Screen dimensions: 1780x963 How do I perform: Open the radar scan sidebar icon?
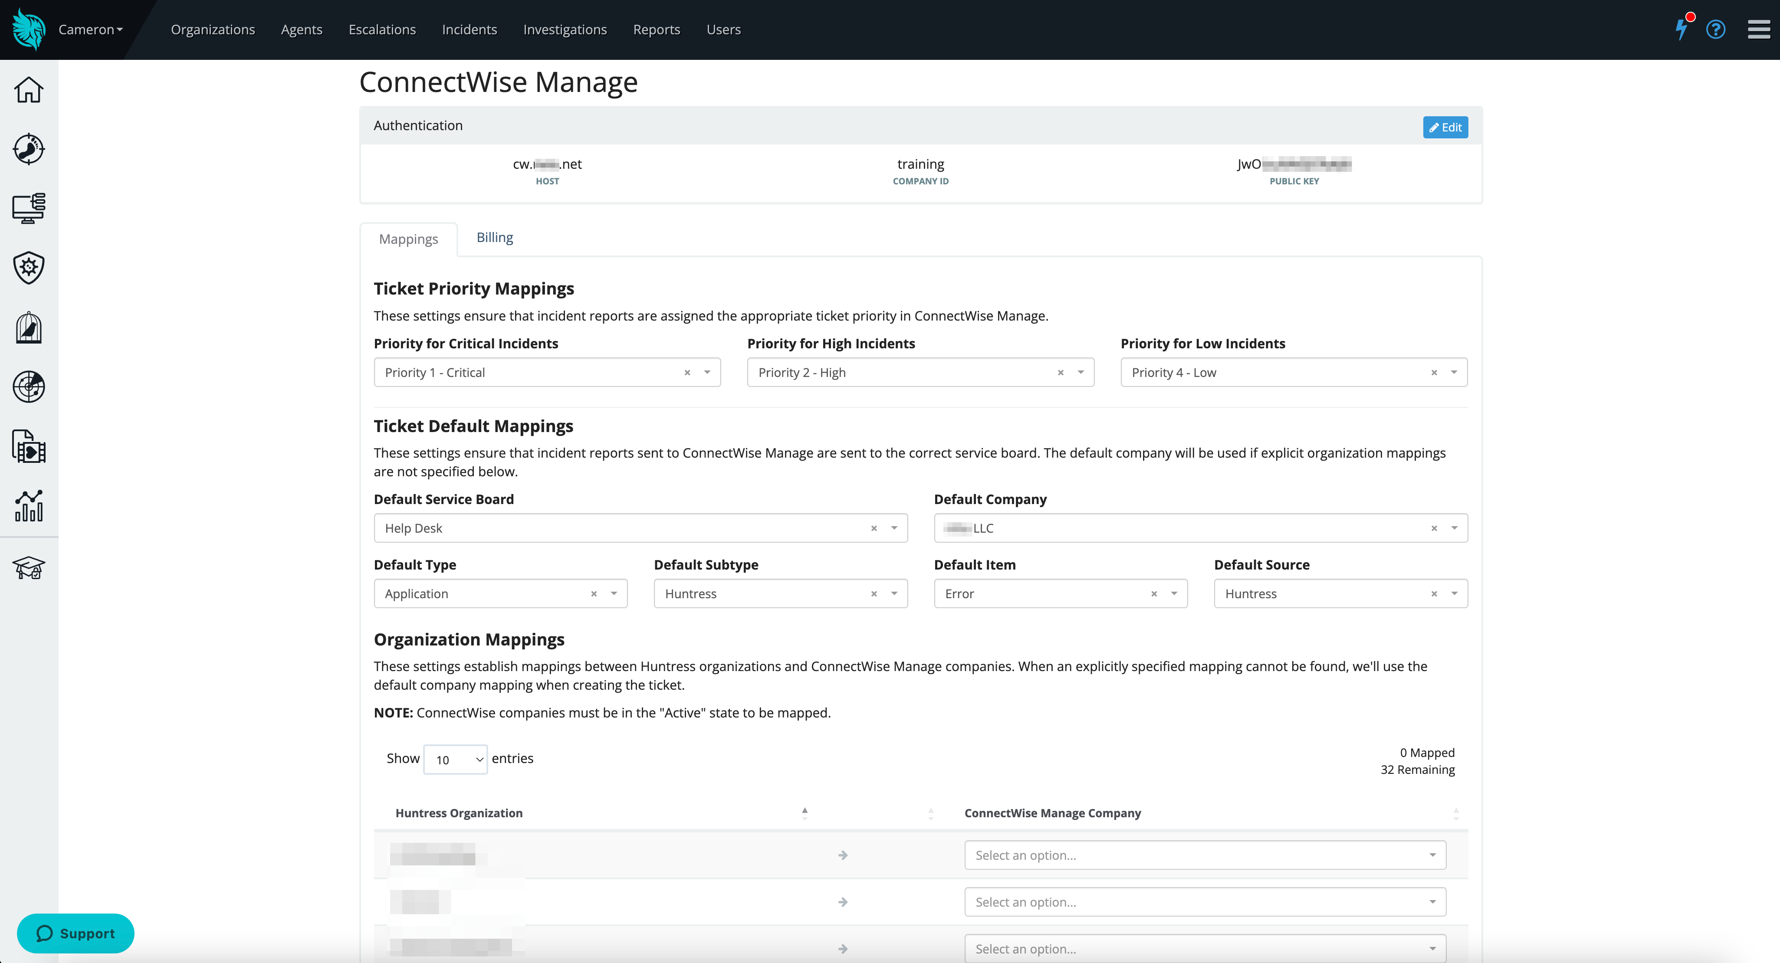[28, 386]
